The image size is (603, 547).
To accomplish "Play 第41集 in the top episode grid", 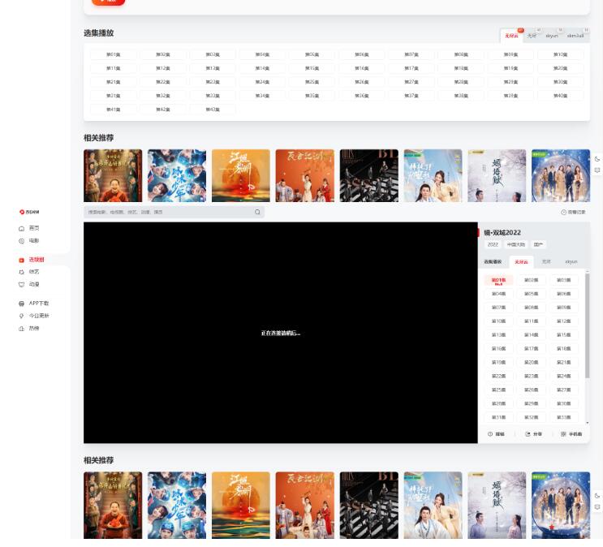I will (x=114, y=110).
